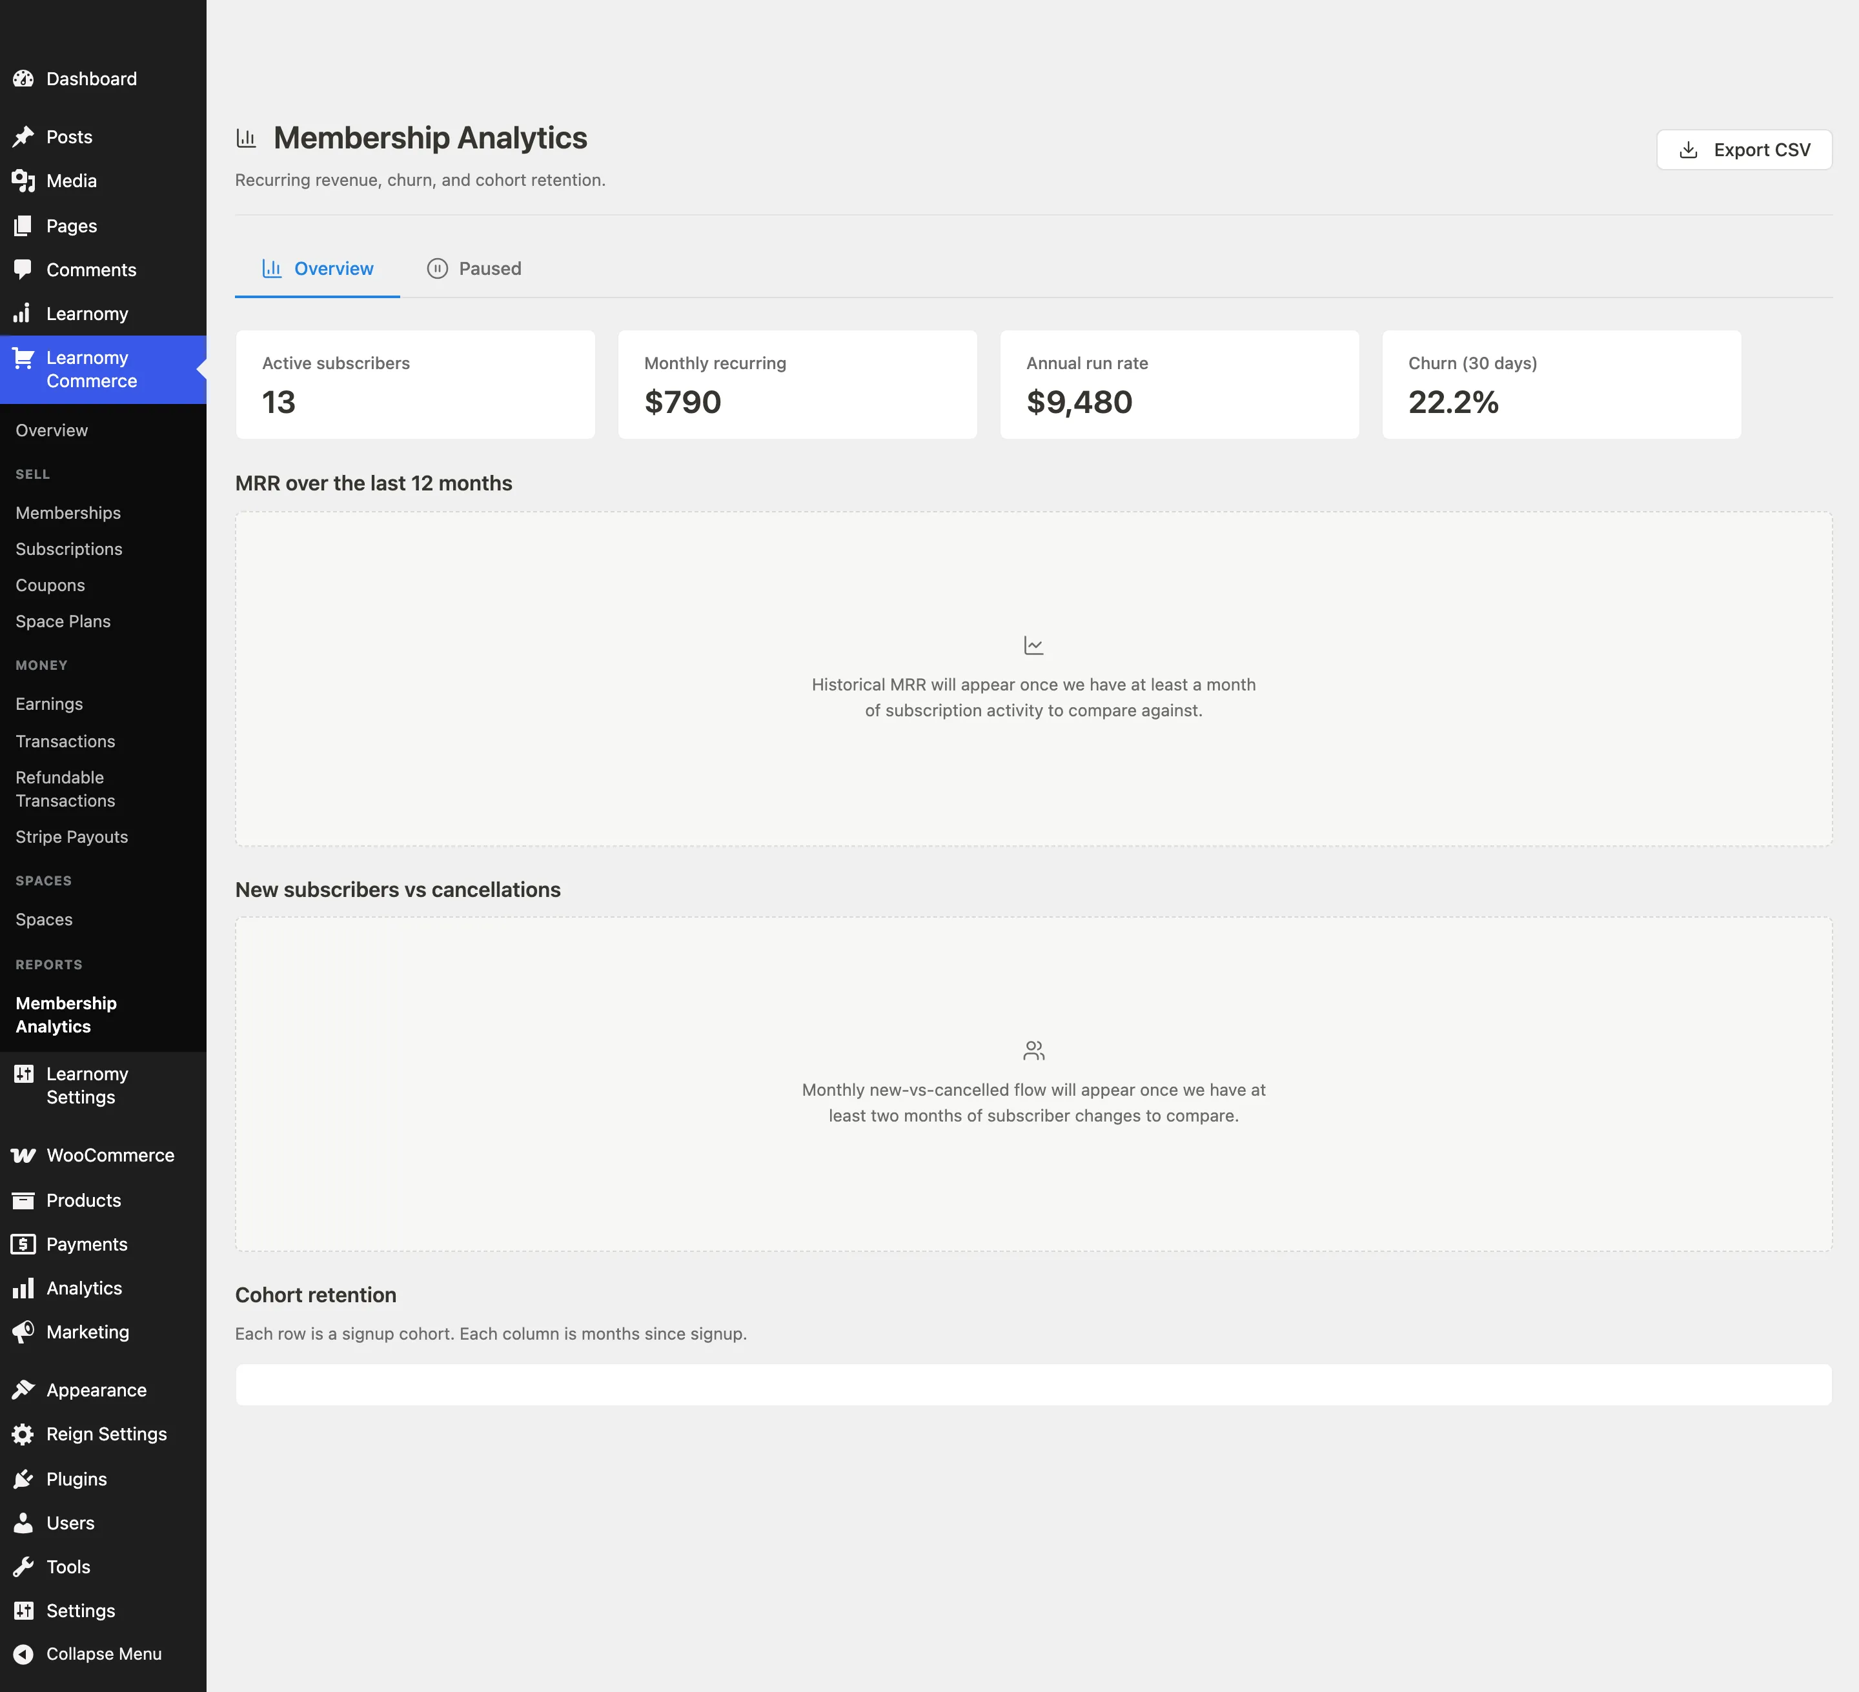Go to the Posts menu label

click(69, 136)
